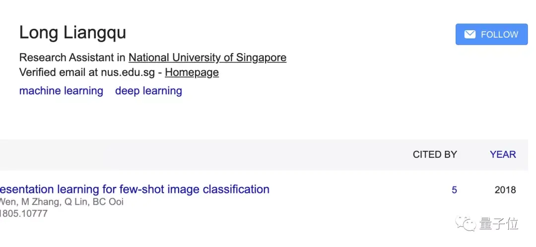Click the profile name Long Liangqu
This screenshot has height=247, width=536.
(72, 33)
